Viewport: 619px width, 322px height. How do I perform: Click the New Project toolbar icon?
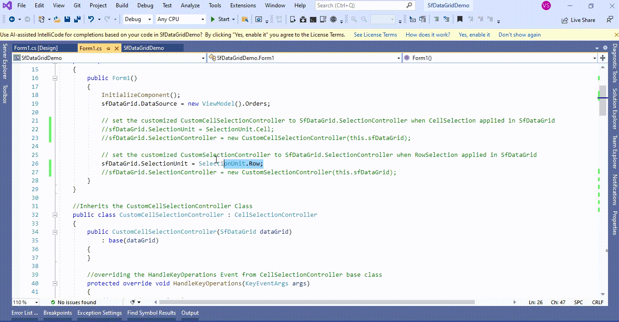click(x=42, y=19)
